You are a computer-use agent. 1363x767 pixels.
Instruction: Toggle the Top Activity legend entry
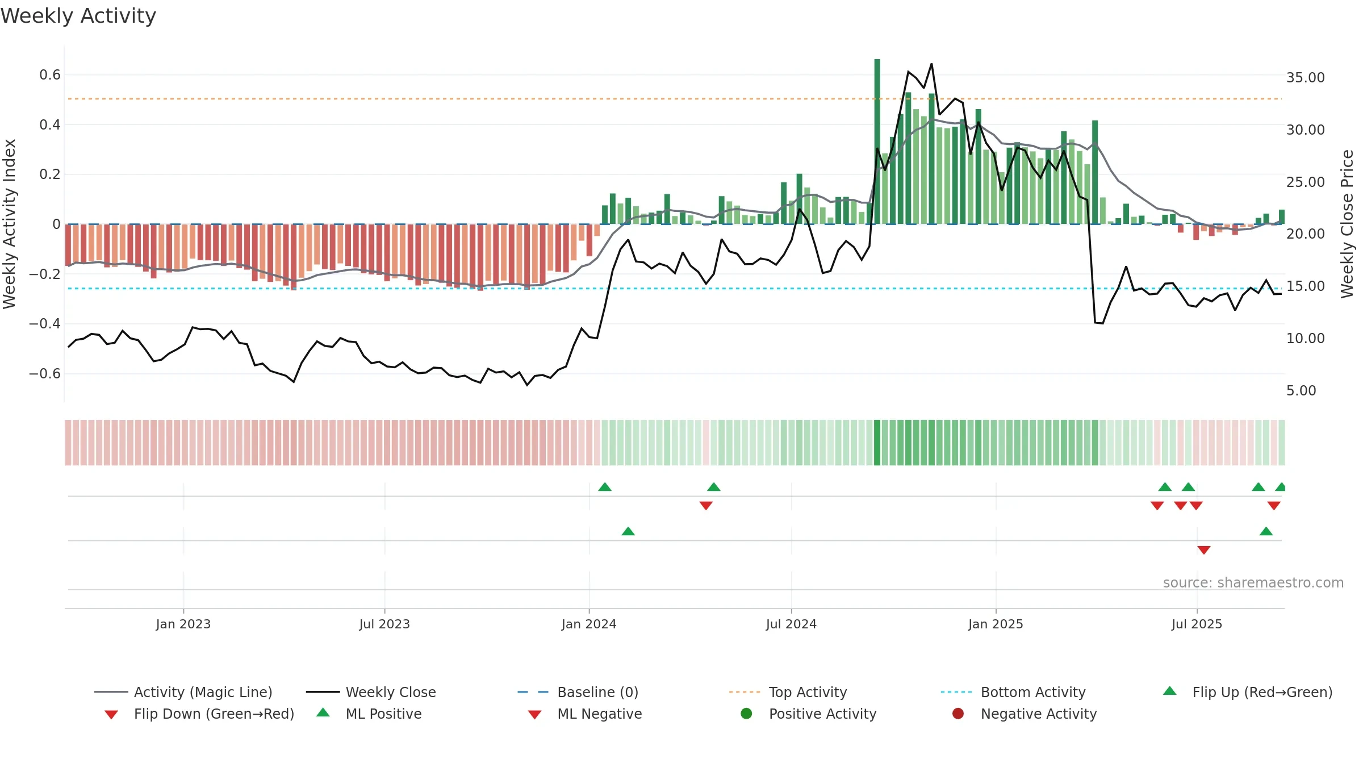[x=788, y=692]
